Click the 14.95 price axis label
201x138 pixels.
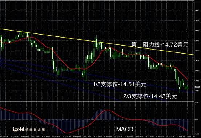click(x=197, y=11)
